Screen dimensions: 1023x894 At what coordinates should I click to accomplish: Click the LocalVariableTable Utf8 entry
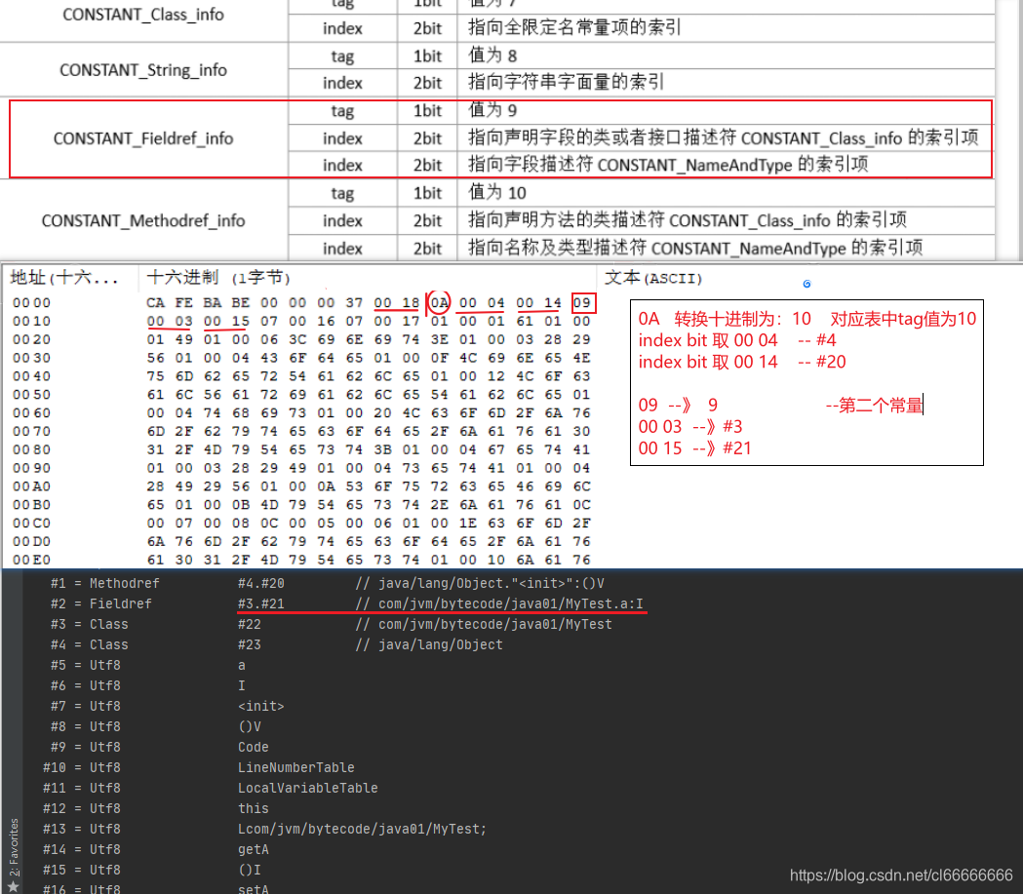pyautogui.click(x=308, y=788)
